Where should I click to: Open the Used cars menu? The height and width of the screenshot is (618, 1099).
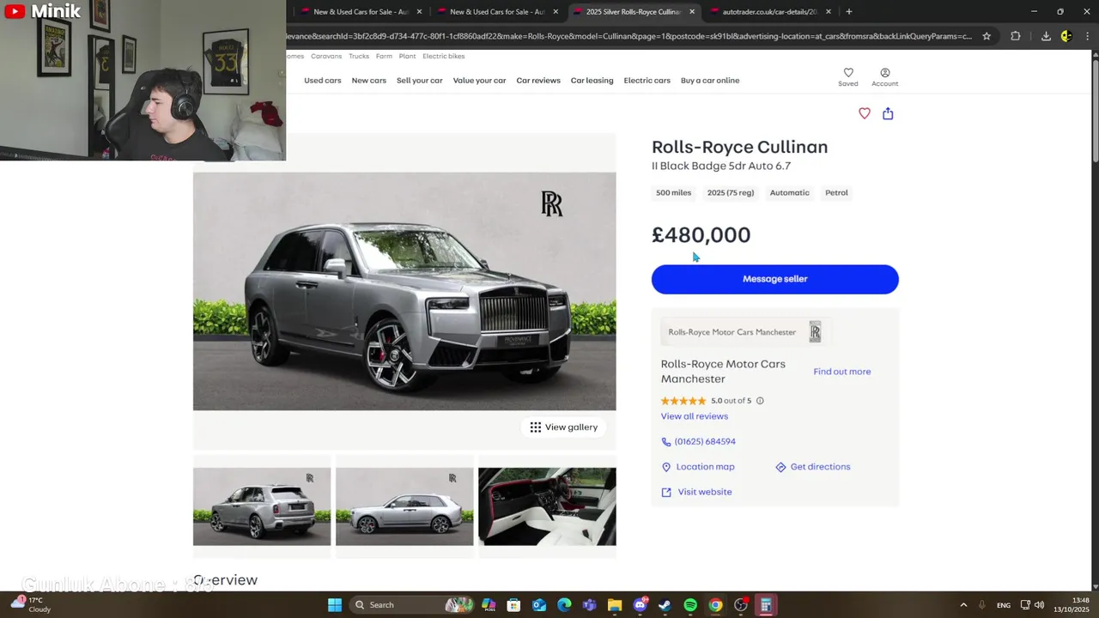pyautogui.click(x=323, y=81)
